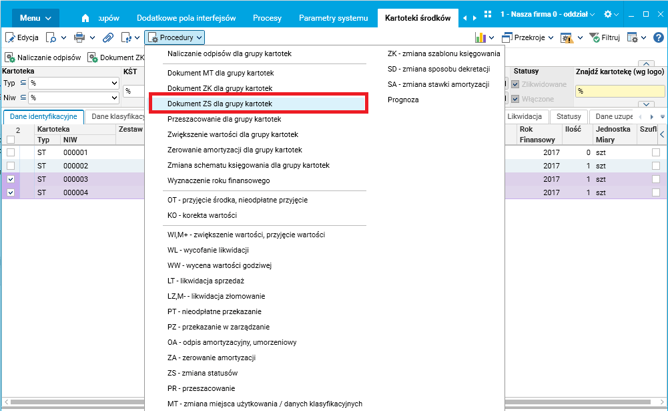This screenshot has height=411, width=668.
Task: Open the Likwidacja tab
Action: (x=525, y=116)
